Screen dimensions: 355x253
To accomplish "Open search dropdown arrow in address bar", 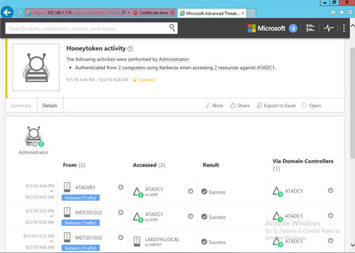I will coord(129,13).
